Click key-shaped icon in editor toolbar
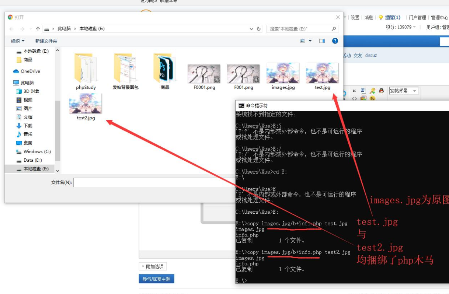 tap(373, 91)
